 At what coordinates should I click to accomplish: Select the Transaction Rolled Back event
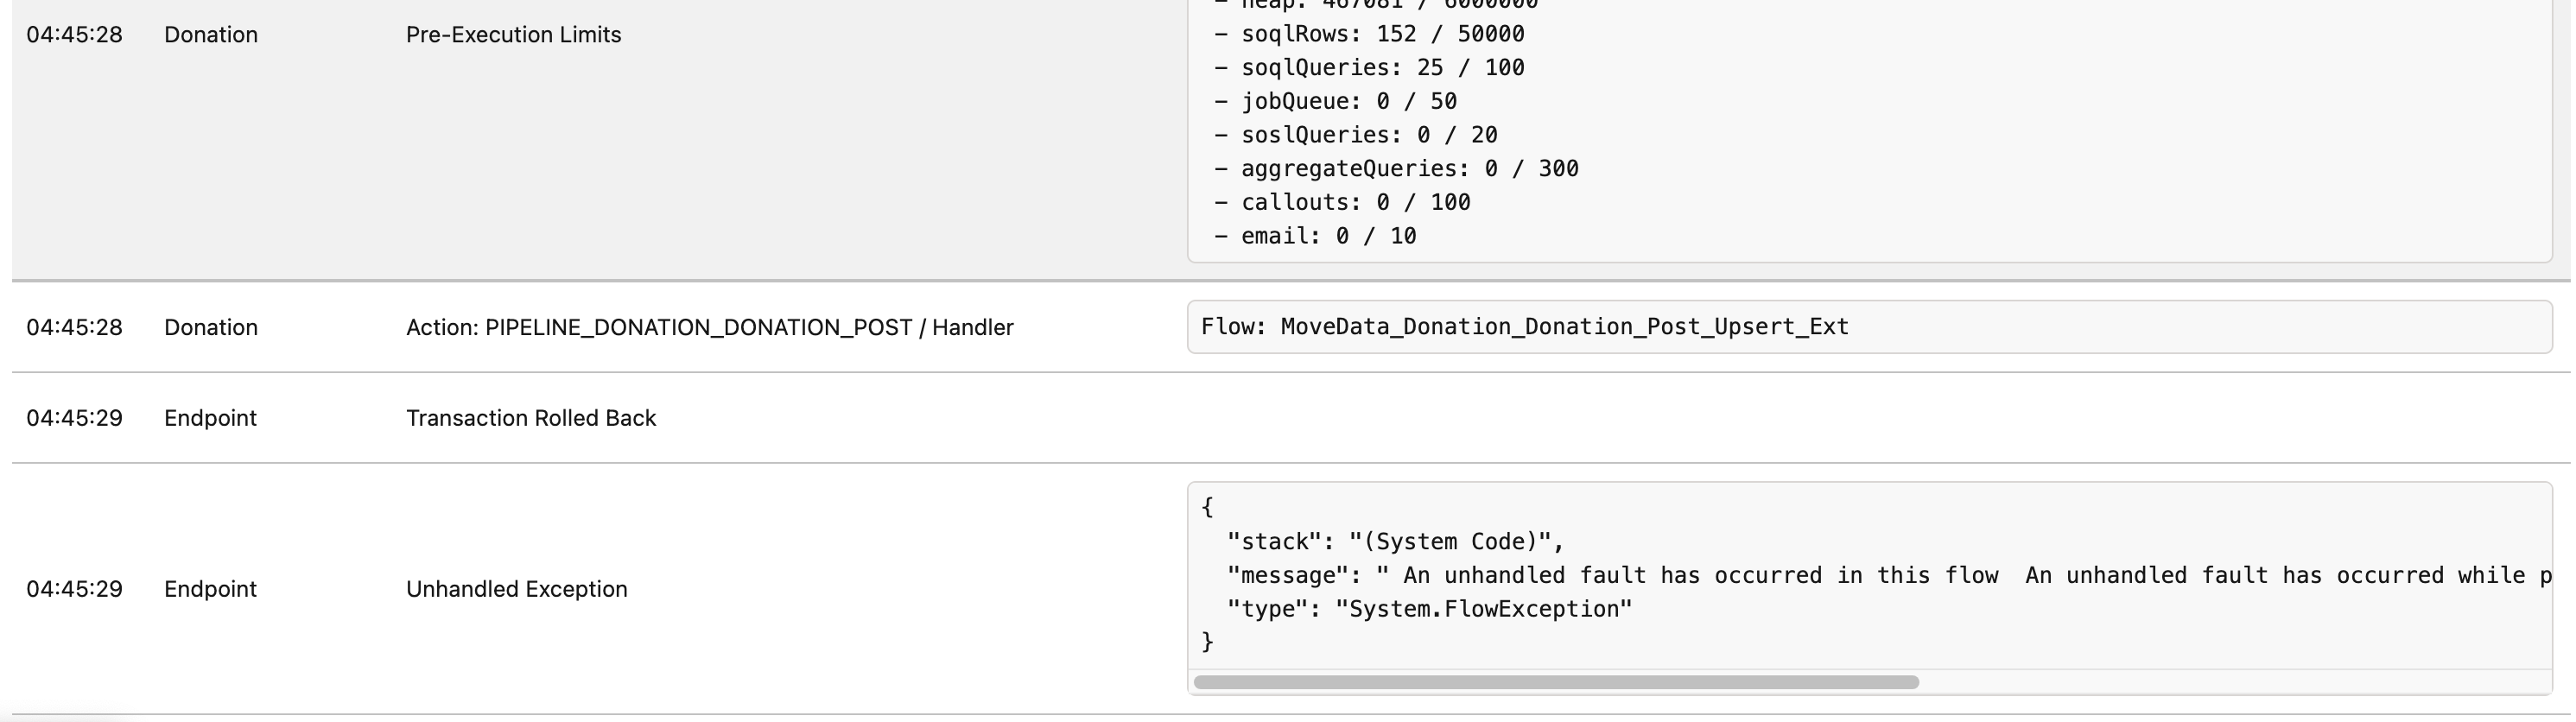pos(530,418)
